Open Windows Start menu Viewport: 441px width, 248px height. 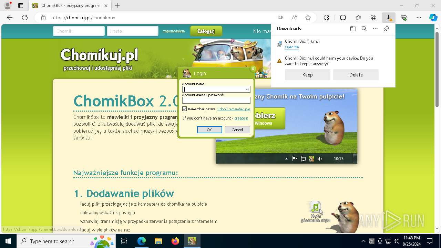click(8, 241)
